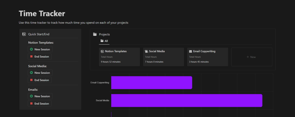
Task: End Session for Notion Templates
Action: click(x=40, y=57)
